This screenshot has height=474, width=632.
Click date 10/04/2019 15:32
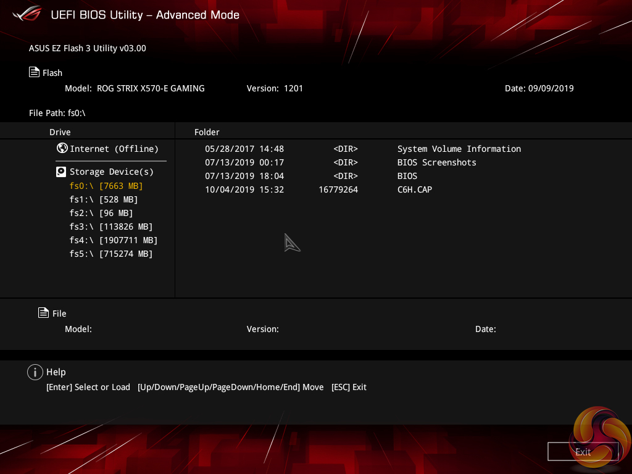click(x=244, y=189)
